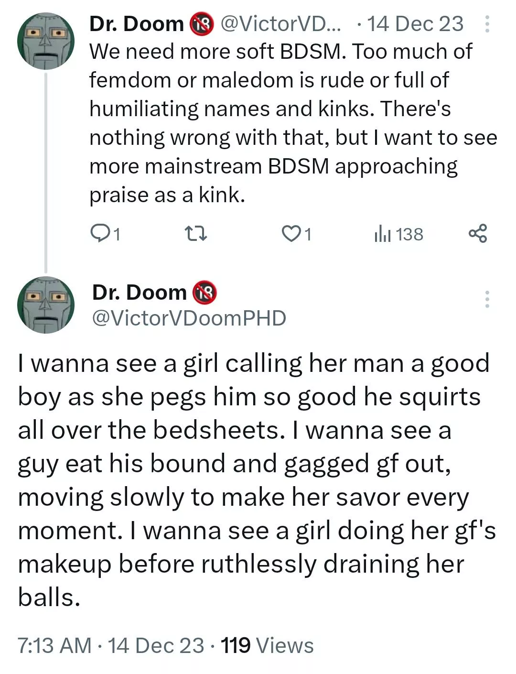This screenshot has width=516, height=674.
Task: Click the 18+ badge in the second tweet header
Action: [204, 292]
